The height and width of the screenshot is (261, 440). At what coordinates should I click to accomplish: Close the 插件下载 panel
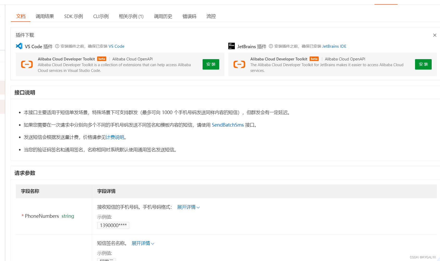435,35
